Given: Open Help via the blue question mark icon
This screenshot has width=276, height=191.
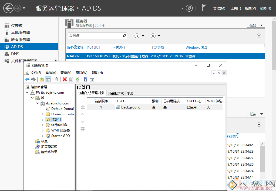Looking at the screenshot, I should tap(85, 79).
